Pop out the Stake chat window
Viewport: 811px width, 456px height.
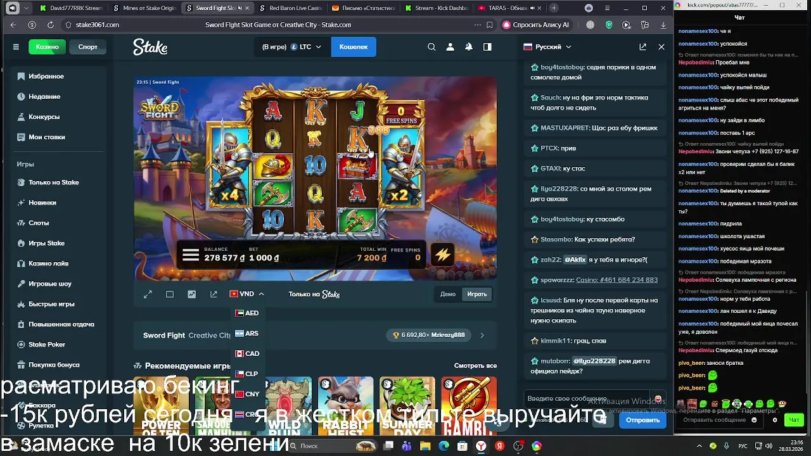(642, 47)
